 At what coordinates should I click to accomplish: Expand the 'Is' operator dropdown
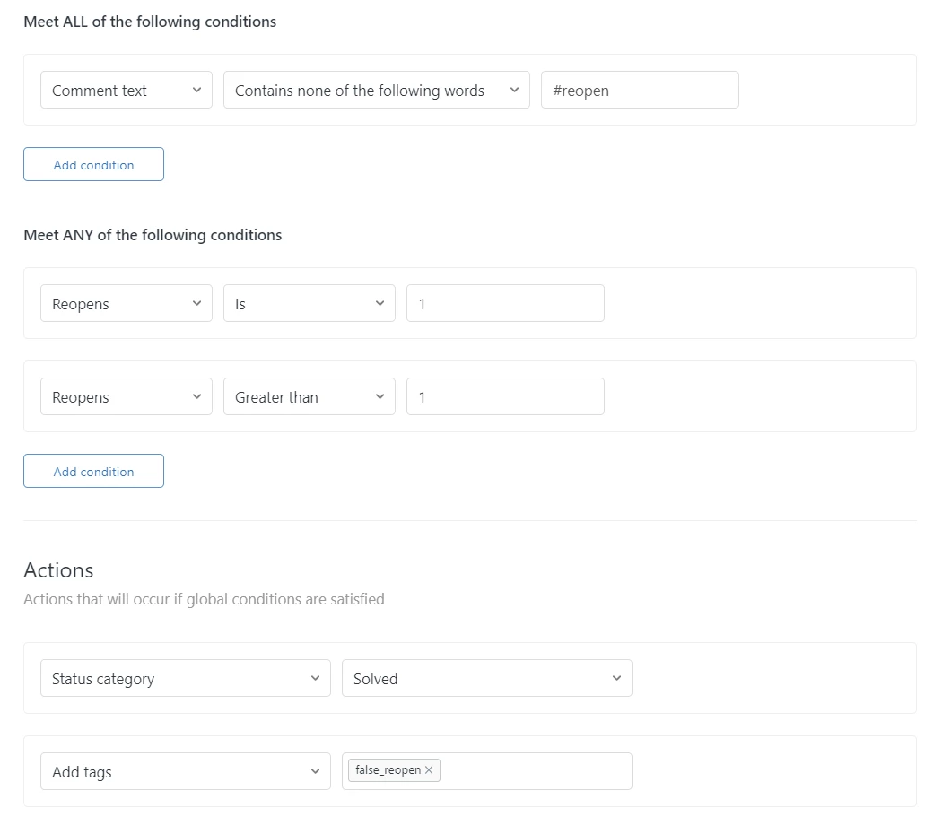[309, 304]
